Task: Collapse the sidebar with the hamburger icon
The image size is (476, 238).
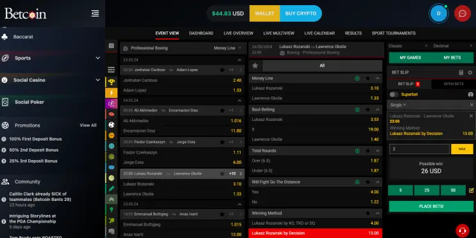Action: click(x=95, y=13)
